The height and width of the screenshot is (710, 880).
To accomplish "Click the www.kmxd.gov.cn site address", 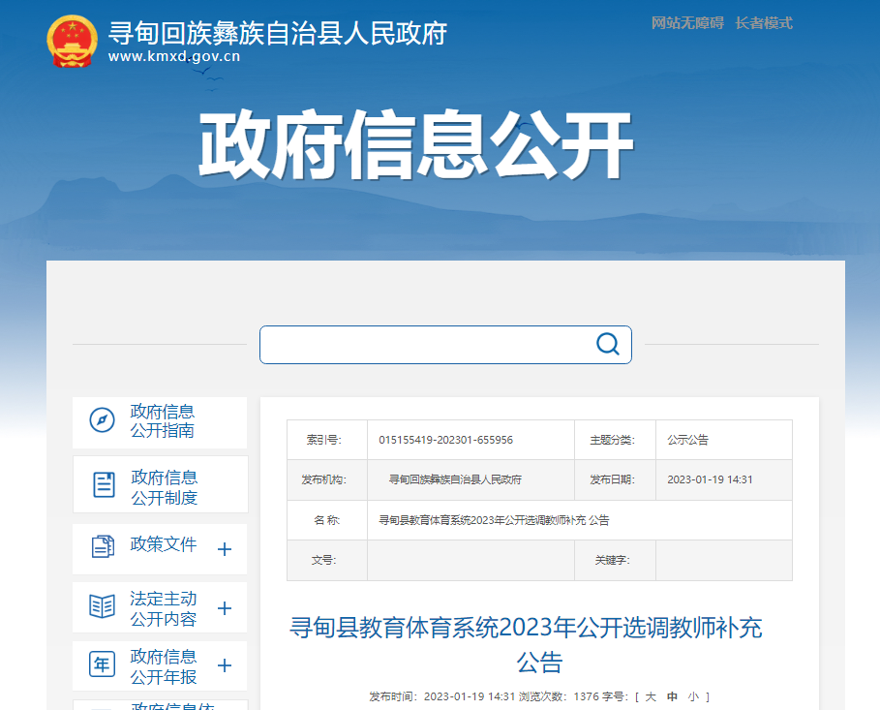I will point(174,56).
